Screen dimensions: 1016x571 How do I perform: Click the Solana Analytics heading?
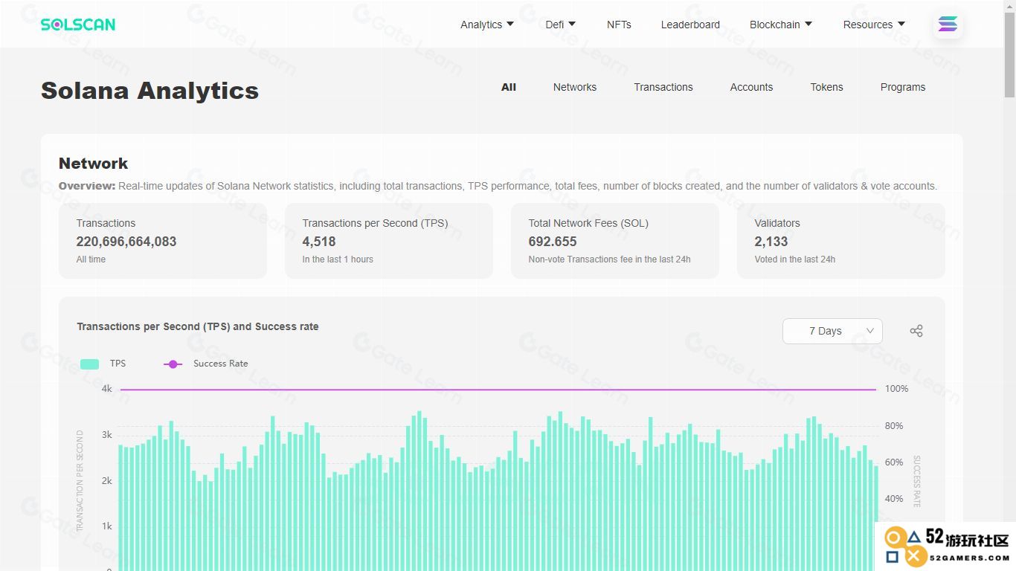tap(150, 91)
